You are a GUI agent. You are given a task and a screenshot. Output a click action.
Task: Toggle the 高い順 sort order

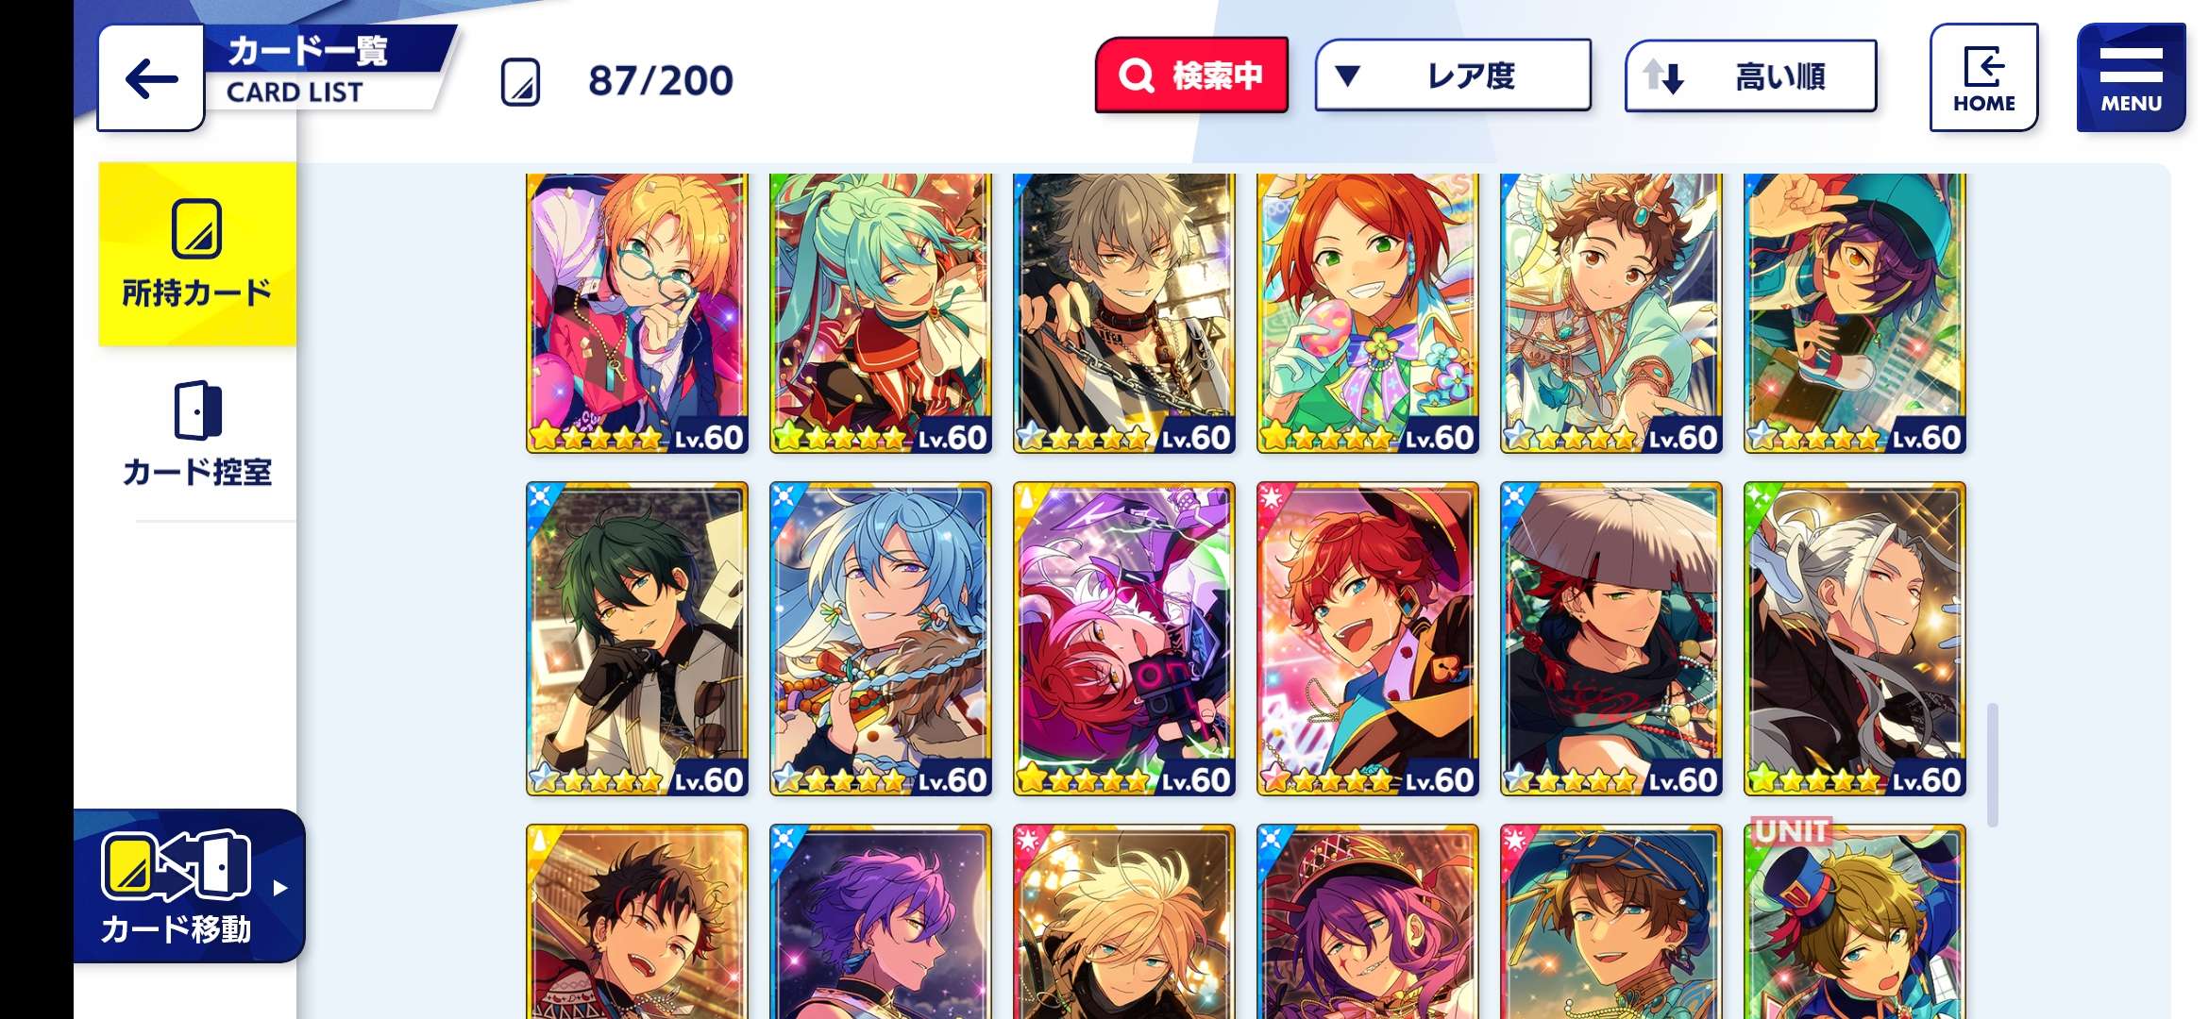[x=1750, y=75]
